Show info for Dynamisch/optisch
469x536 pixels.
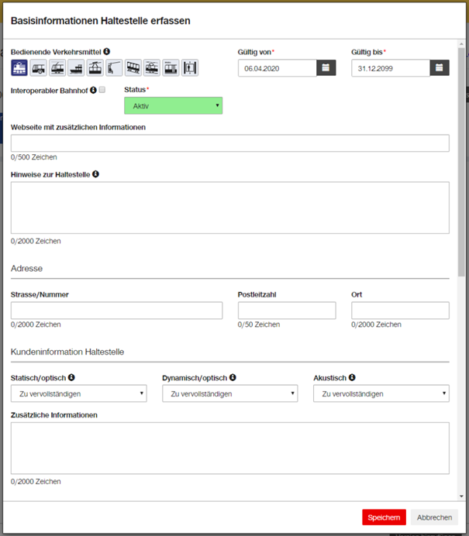coord(233,377)
